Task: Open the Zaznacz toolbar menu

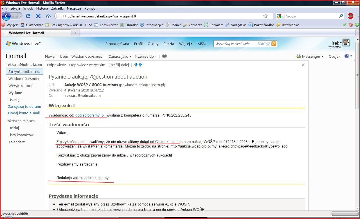Action: [192, 25]
